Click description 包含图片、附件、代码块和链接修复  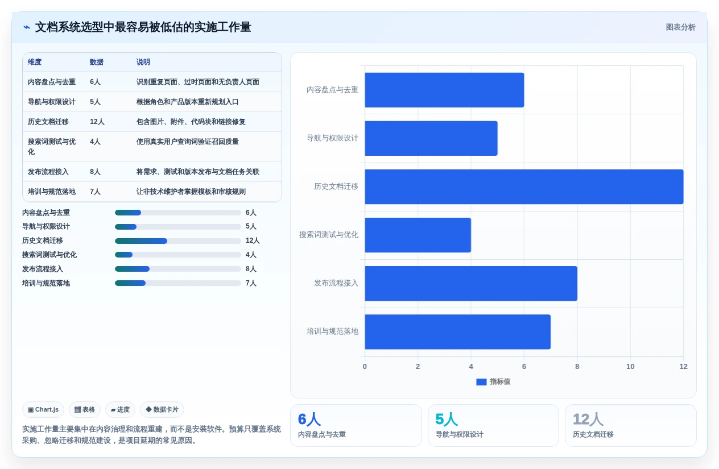coord(191,122)
